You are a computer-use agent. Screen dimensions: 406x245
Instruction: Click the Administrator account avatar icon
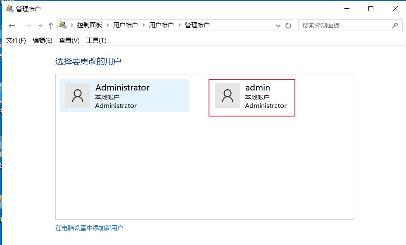pos(78,95)
